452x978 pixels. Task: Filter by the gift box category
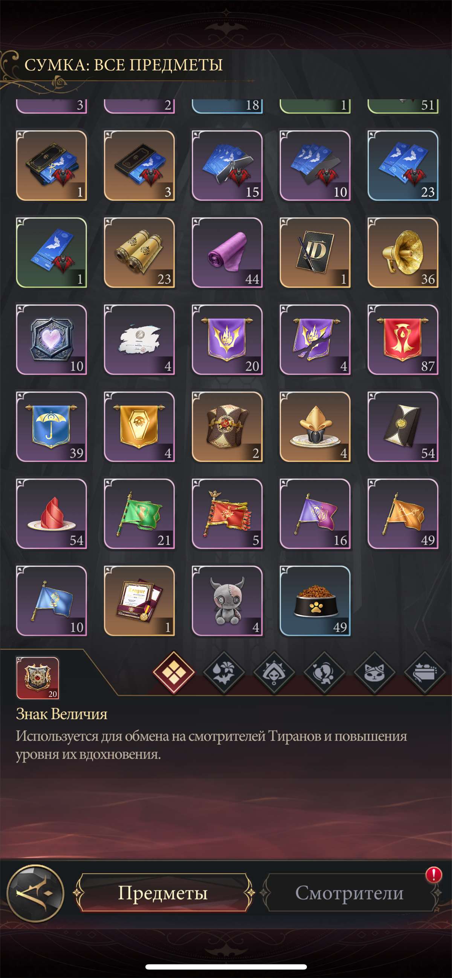(x=425, y=673)
